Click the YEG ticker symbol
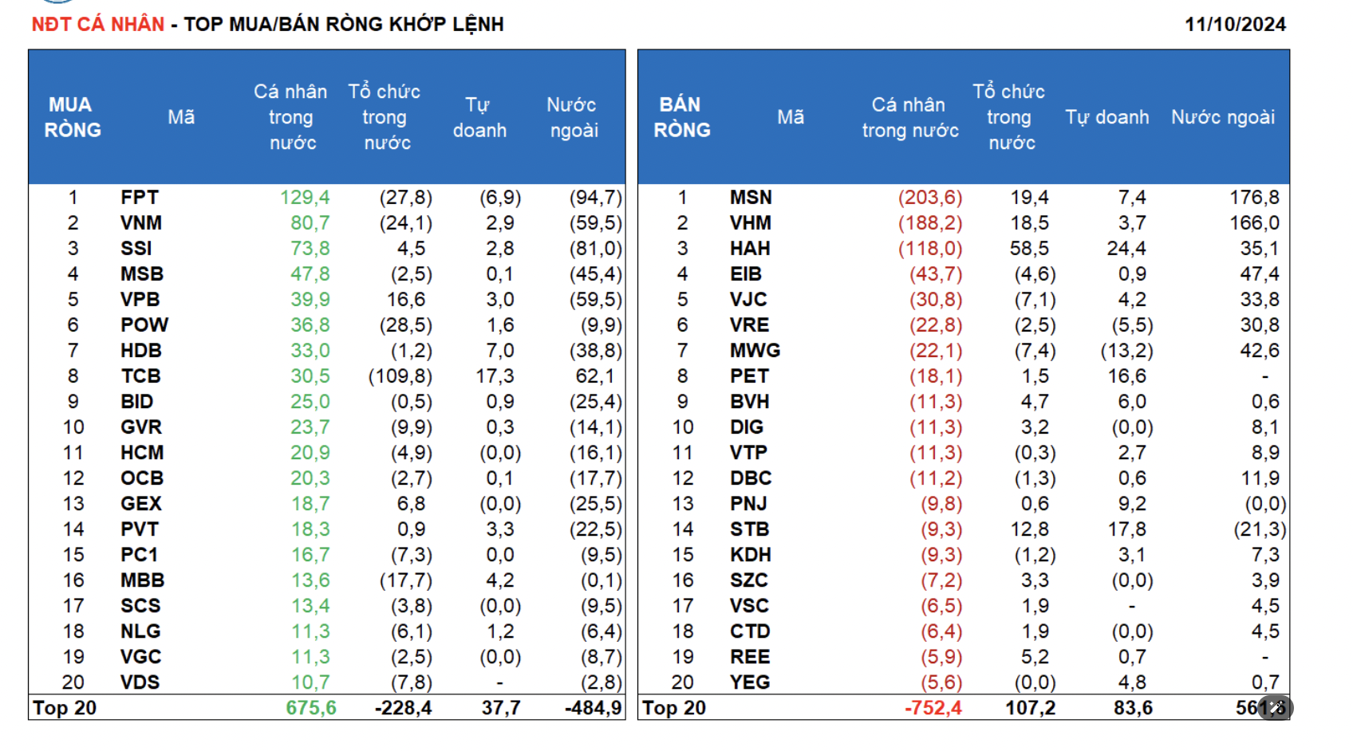This screenshot has width=1353, height=751. 749,682
